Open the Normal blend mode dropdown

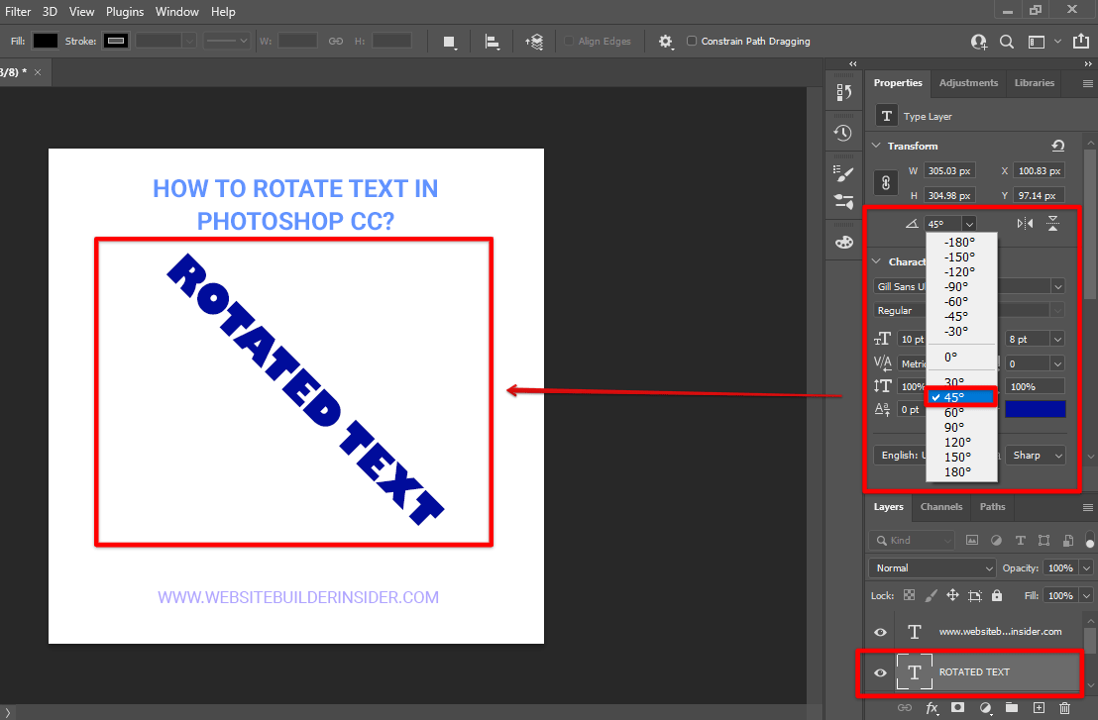click(932, 567)
